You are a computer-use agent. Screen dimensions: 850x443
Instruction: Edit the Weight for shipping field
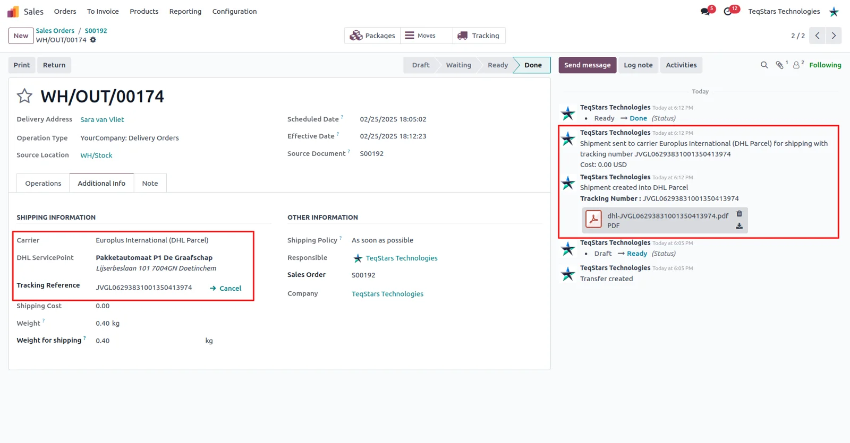coord(149,341)
